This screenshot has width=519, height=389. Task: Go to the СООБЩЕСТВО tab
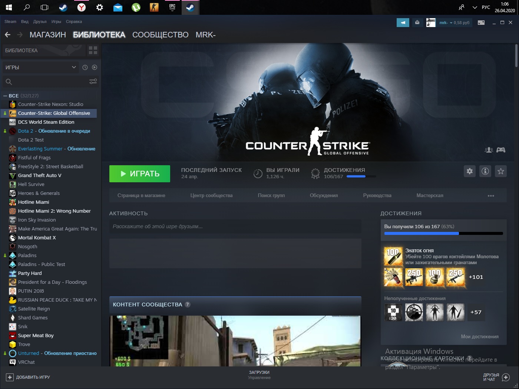pyautogui.click(x=160, y=35)
